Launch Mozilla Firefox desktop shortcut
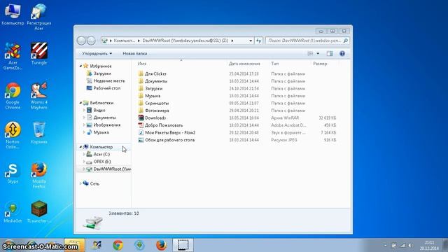The width and height of the screenshot is (448, 252). (x=39, y=175)
